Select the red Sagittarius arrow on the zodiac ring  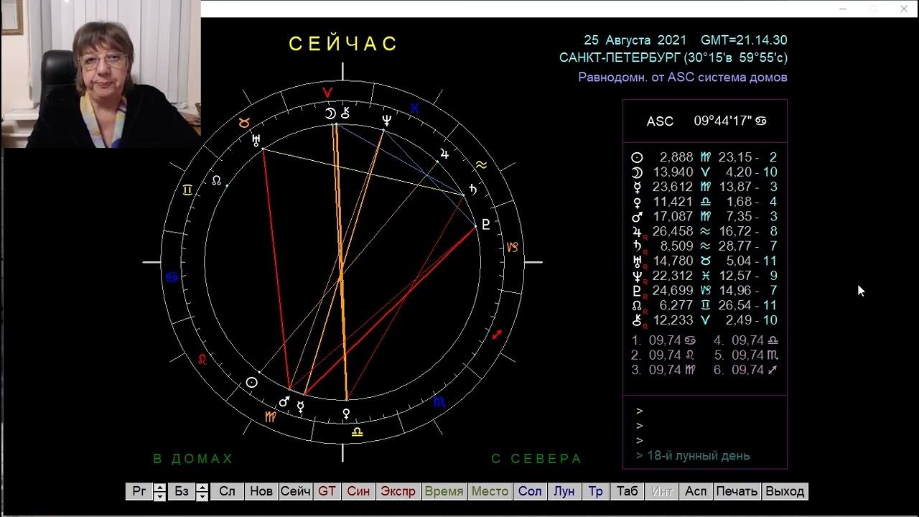pyautogui.click(x=496, y=334)
